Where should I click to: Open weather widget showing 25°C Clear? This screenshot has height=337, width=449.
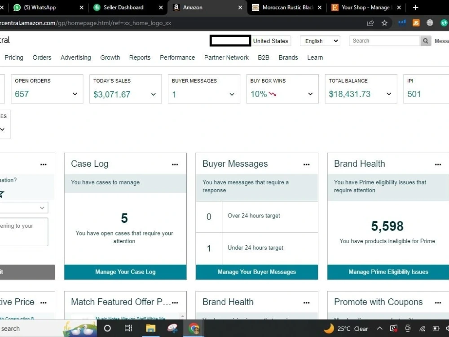coord(346,328)
